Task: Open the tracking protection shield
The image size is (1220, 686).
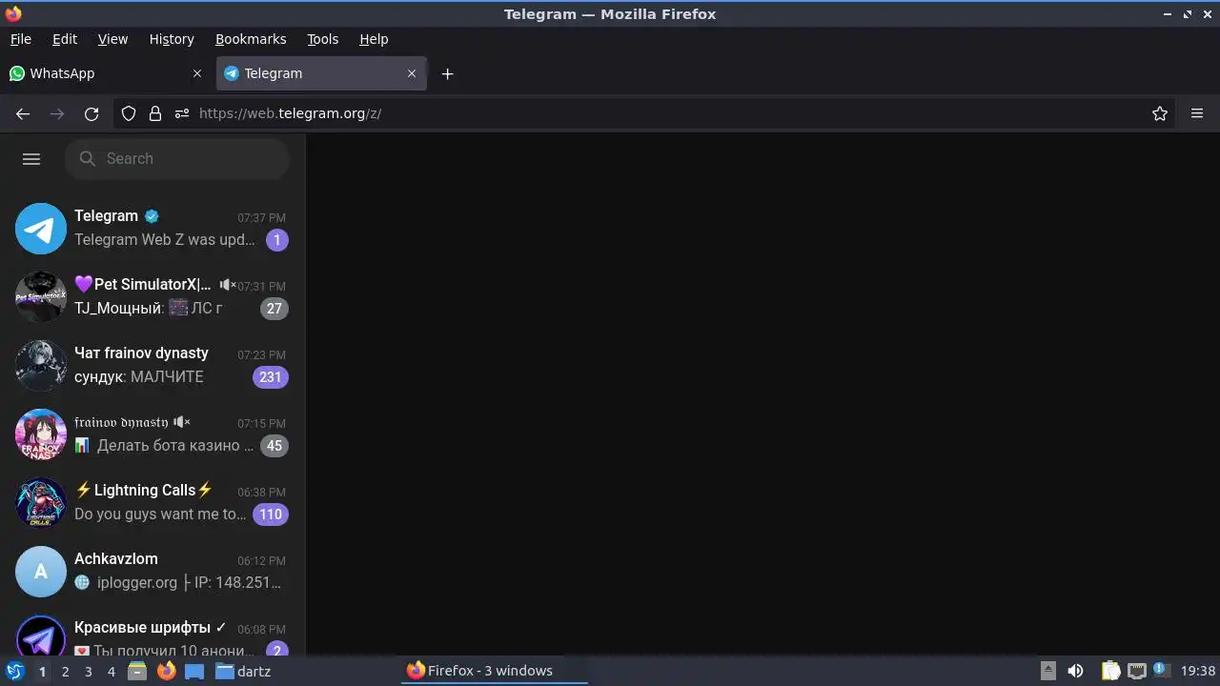Action: pyautogui.click(x=129, y=113)
